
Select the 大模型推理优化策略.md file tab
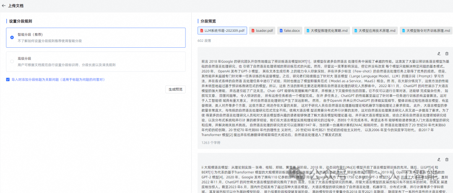click(x=327, y=31)
